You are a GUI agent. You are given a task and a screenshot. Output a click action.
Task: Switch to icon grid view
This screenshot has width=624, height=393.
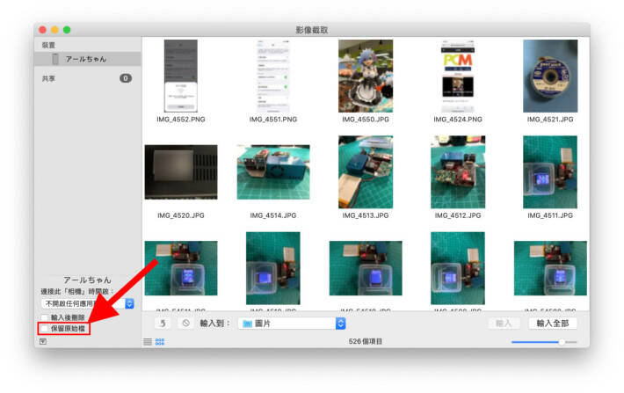(x=160, y=342)
